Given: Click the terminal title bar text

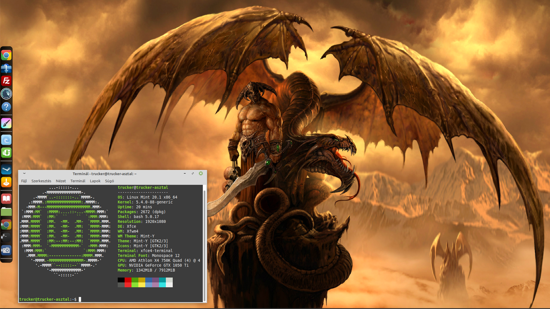Looking at the screenshot, I should (x=104, y=173).
